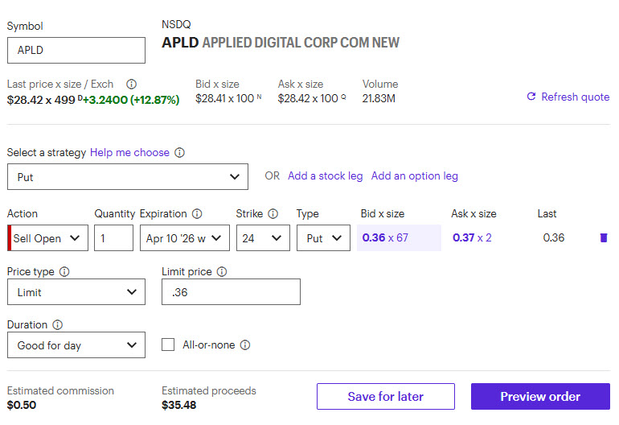619x425 pixels.
Task: Click info icon beside Help me choose
Action: click(x=180, y=153)
